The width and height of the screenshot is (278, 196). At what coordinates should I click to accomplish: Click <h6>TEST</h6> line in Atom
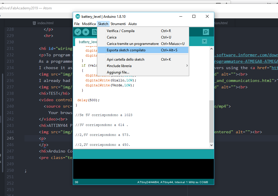[54, 93]
